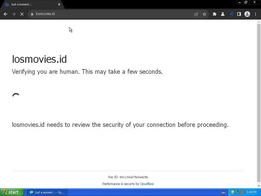The height and width of the screenshot is (196, 261).
Task: Open the Windows Start menu
Action: (12, 192)
